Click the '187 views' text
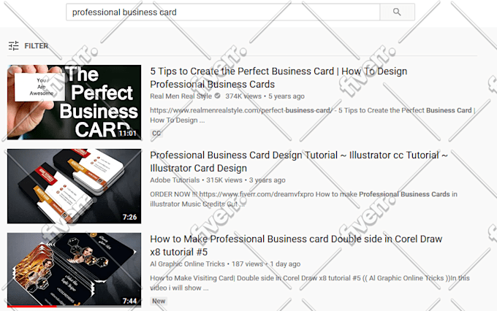 pyautogui.click(x=247, y=264)
